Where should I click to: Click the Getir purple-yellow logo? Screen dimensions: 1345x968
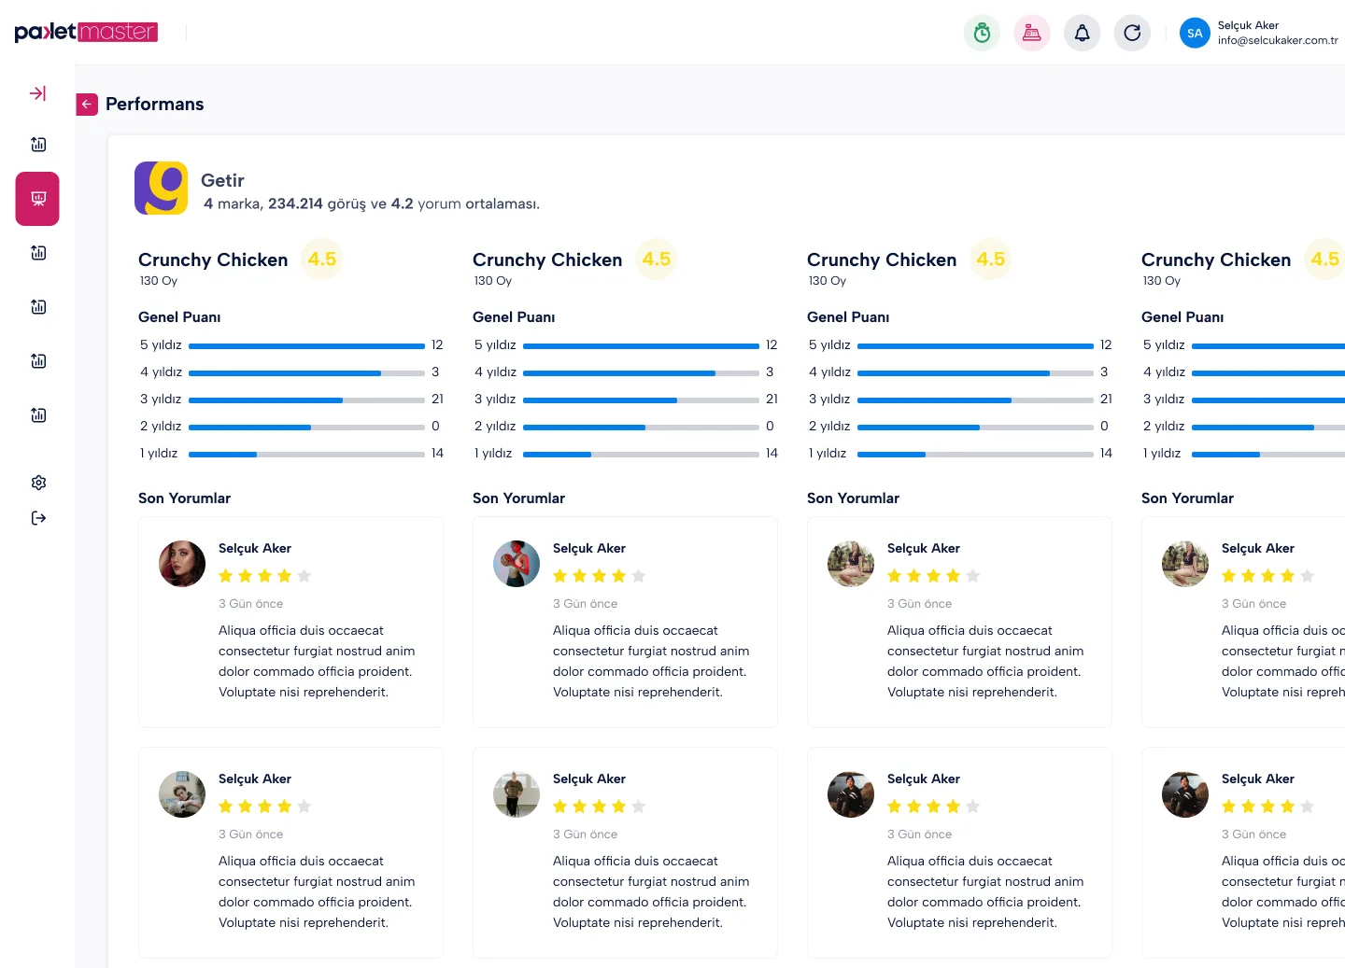pos(161,188)
